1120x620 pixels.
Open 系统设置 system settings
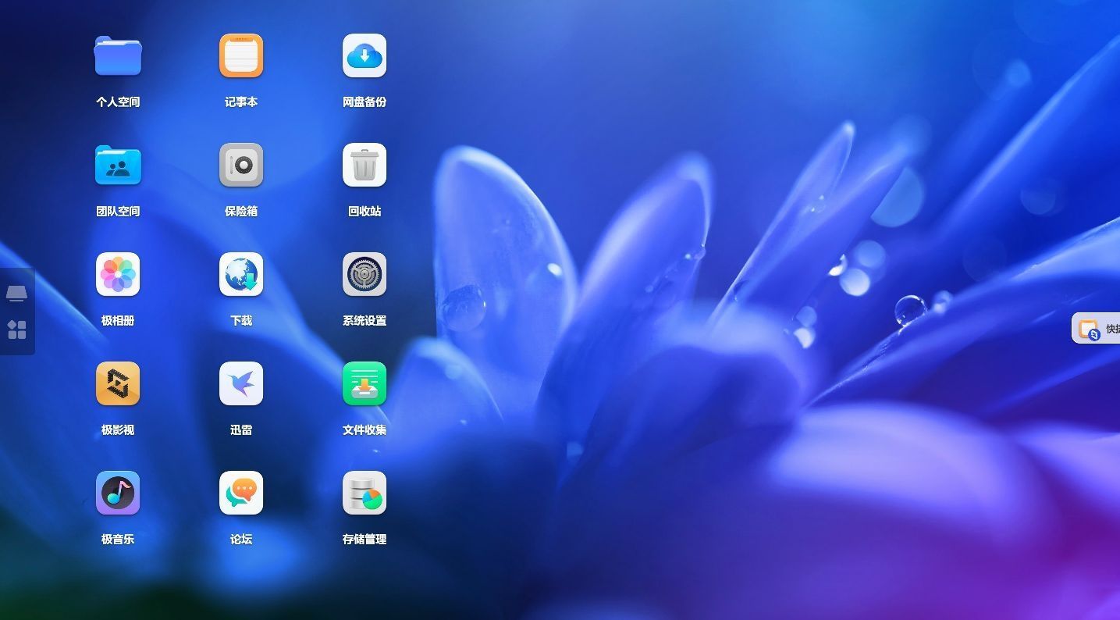[x=364, y=274]
